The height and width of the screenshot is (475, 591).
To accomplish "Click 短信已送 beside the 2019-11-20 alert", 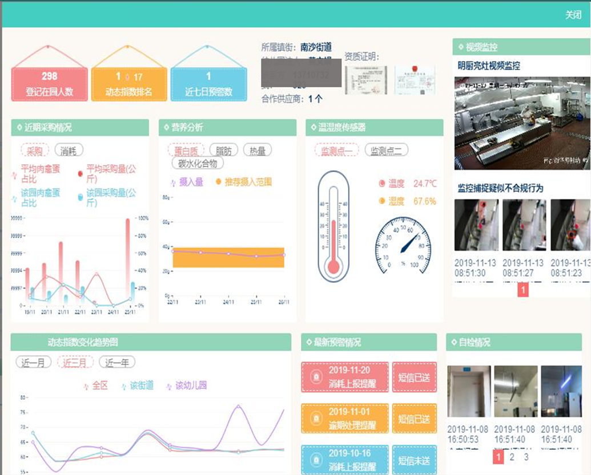I will [414, 377].
